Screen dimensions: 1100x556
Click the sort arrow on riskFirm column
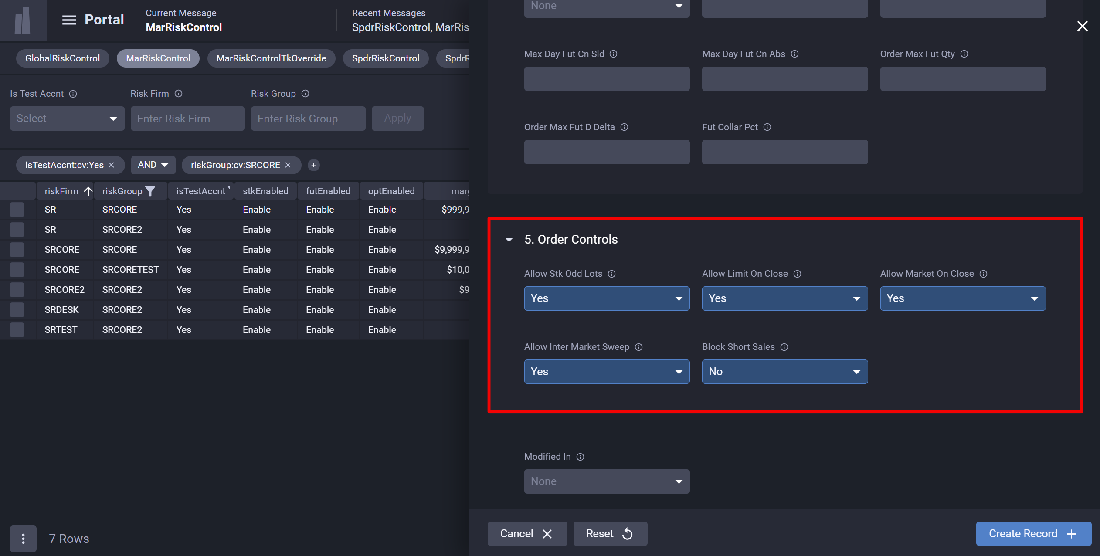(88, 191)
